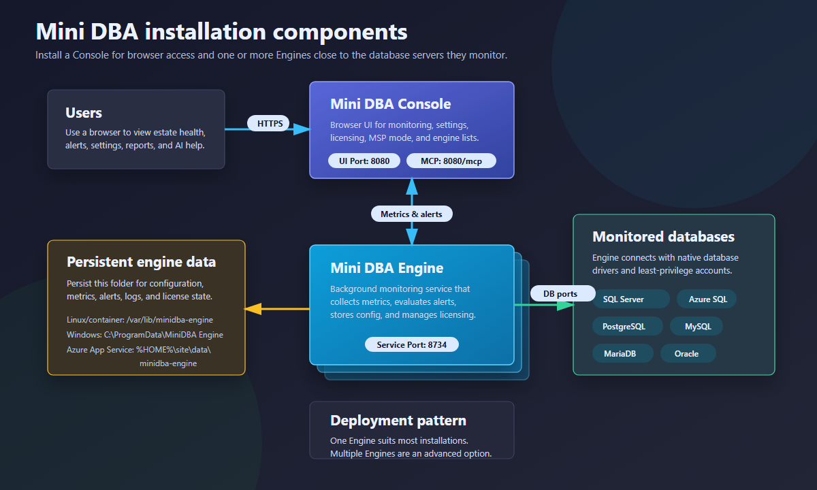Select the PostgreSQL chip
Image resolution: width=817 pixels, height=490 pixels.
coord(628,326)
